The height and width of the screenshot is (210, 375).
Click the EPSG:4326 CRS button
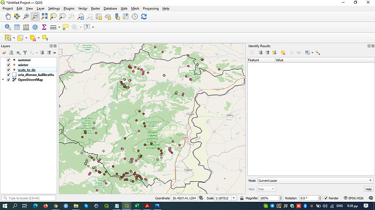tap(353, 198)
